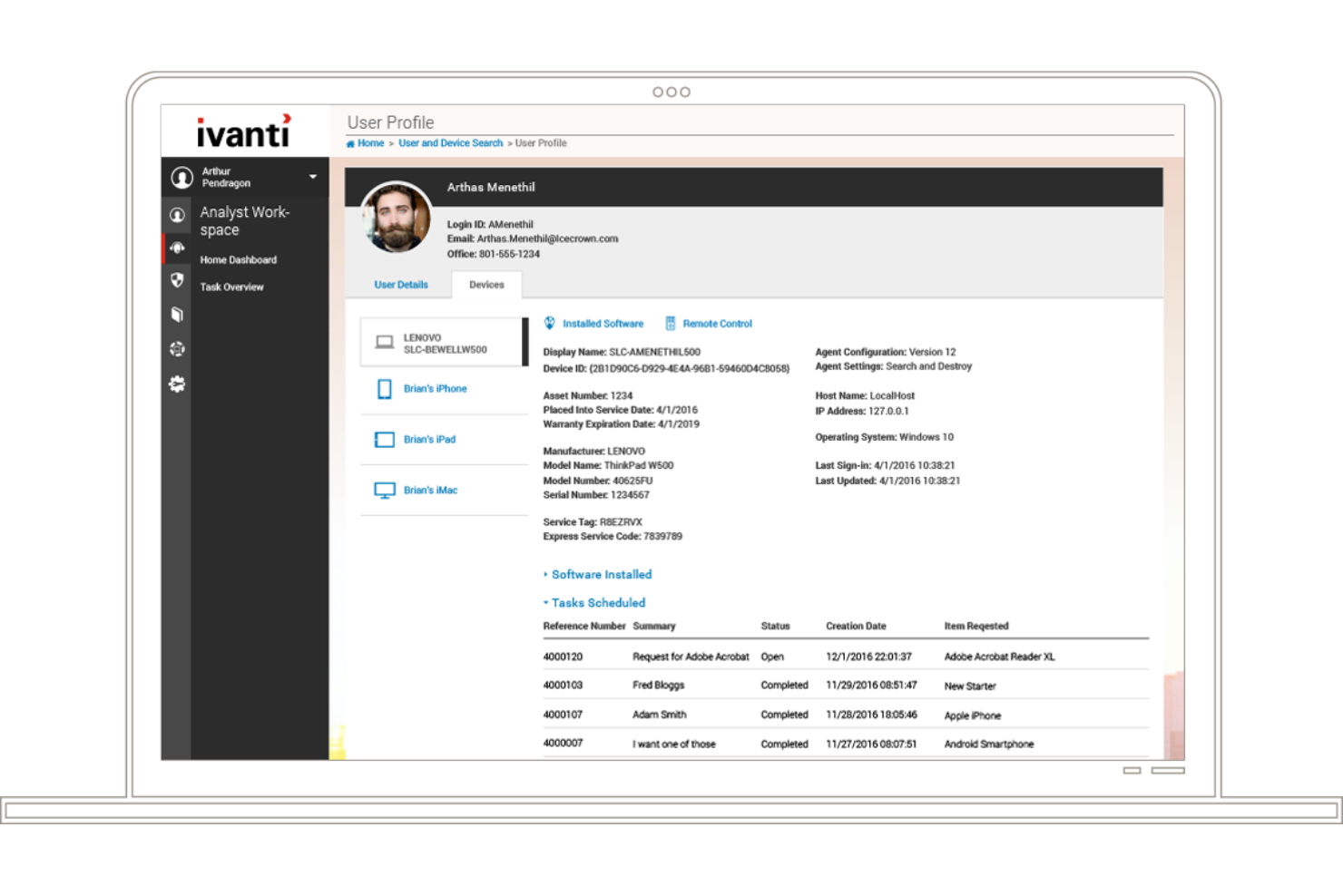Switch to the User Details tab

(401, 285)
